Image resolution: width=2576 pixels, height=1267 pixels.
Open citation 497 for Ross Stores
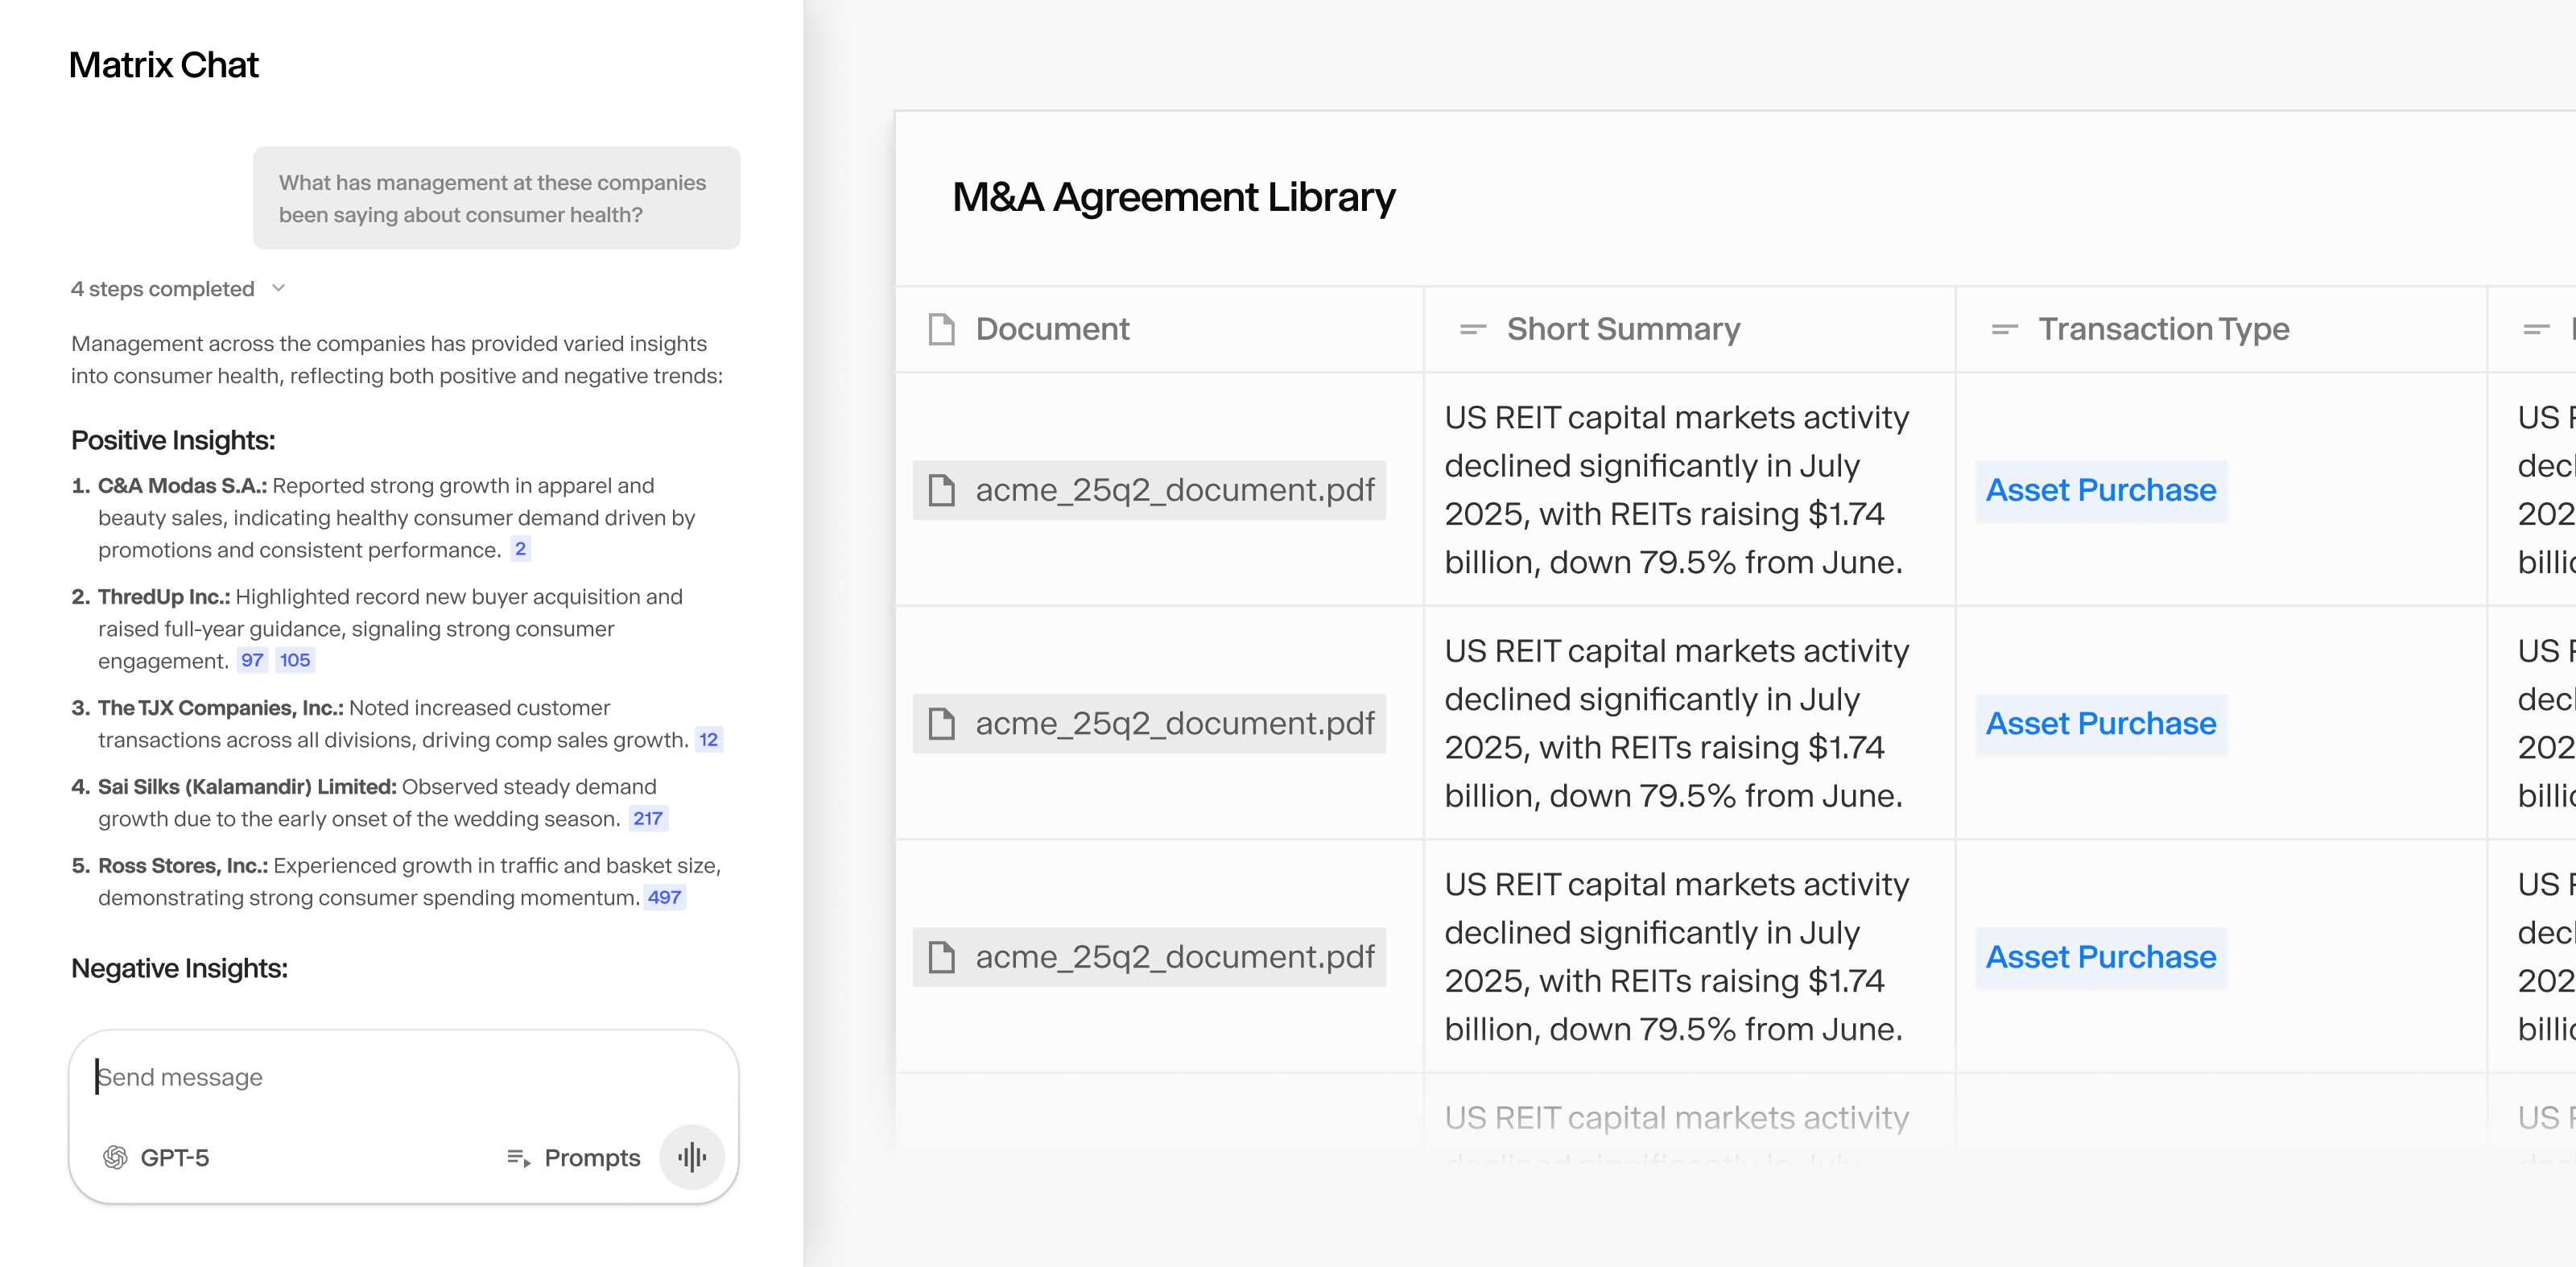pyautogui.click(x=663, y=897)
